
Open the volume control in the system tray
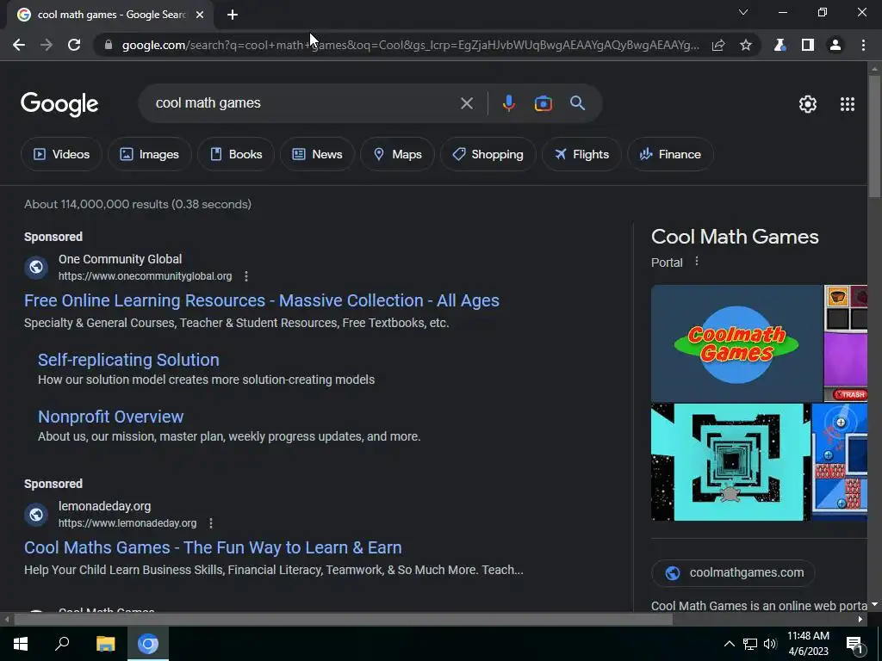[x=770, y=644]
